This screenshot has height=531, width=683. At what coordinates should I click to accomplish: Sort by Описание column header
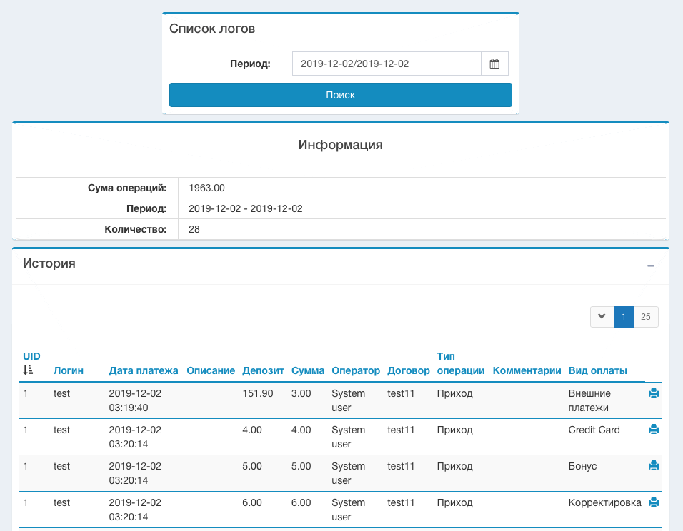click(211, 370)
